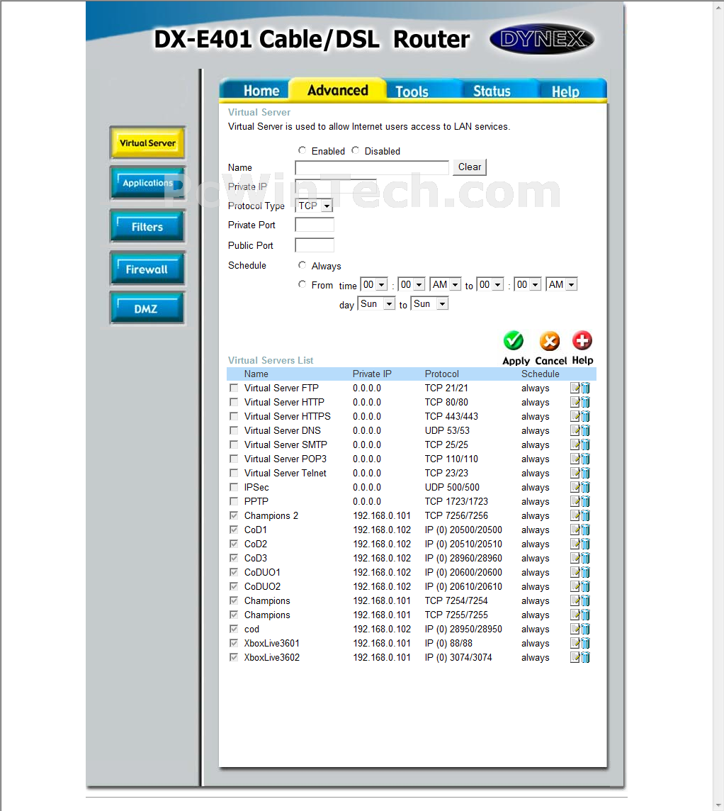This screenshot has height=811, width=724.
Task: Go to the Applications sidebar page
Action: pos(147,183)
